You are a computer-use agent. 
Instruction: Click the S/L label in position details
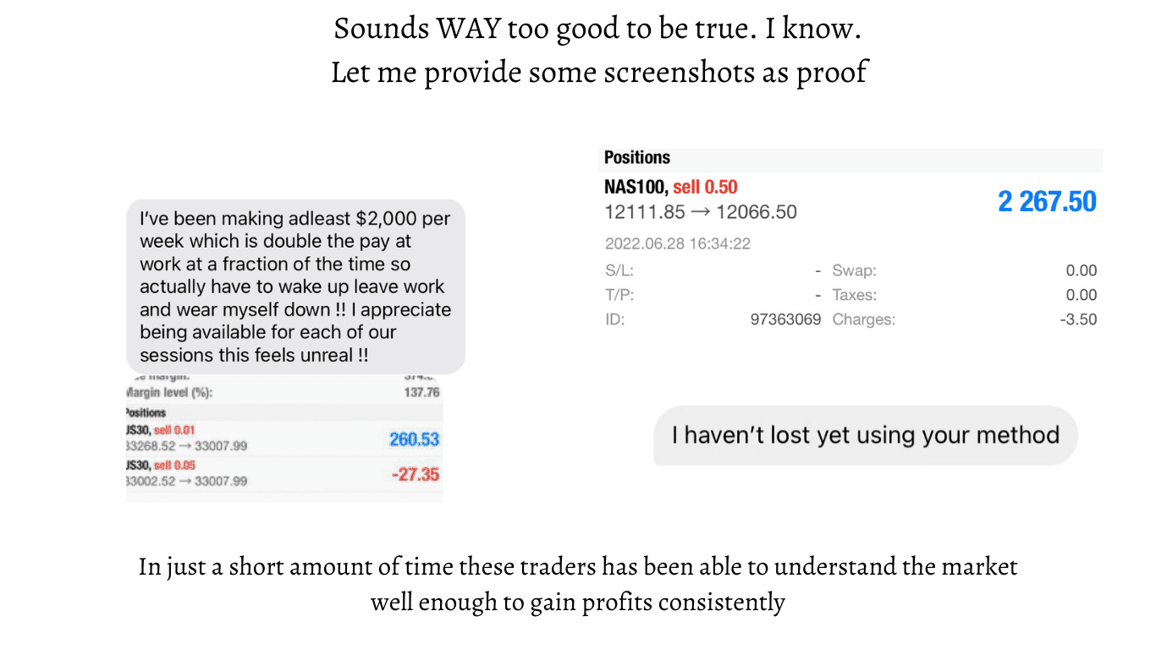coord(619,270)
